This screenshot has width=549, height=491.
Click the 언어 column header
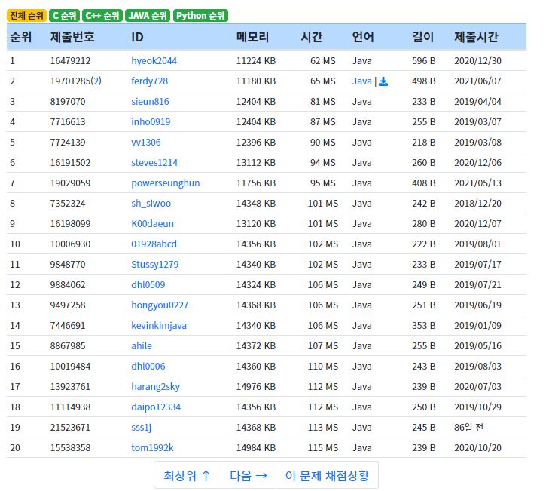363,37
